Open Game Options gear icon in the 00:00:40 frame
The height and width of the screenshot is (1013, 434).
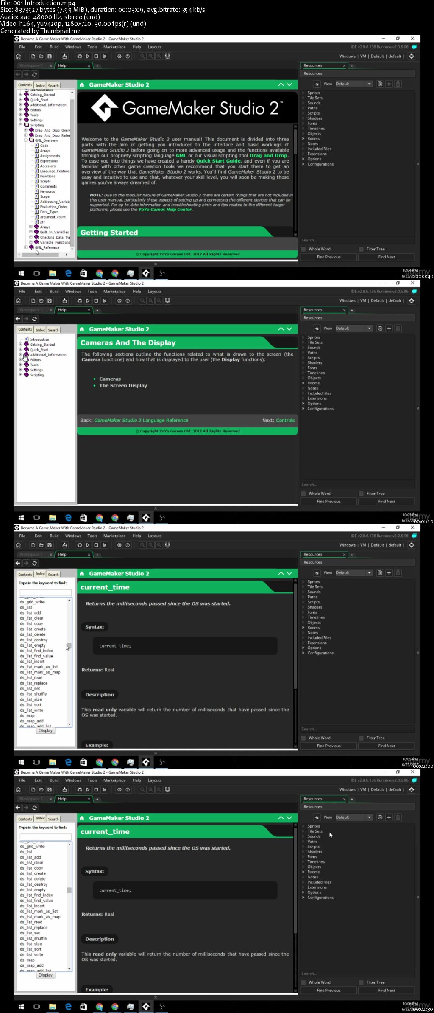(119, 56)
